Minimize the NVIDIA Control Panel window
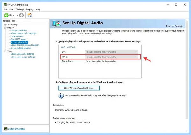This screenshot has width=191, height=135. pos(168,5)
